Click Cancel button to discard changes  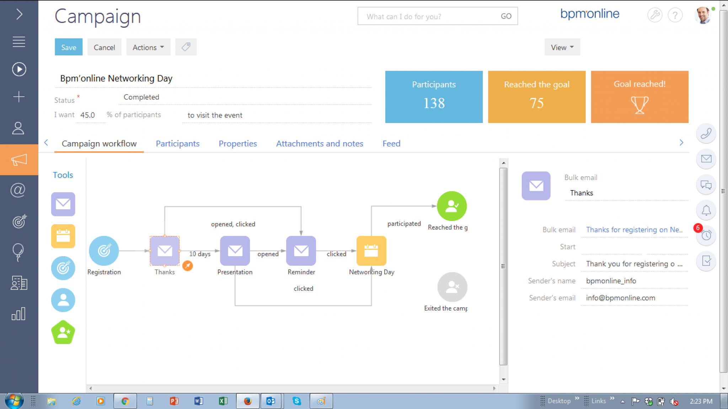104,47
